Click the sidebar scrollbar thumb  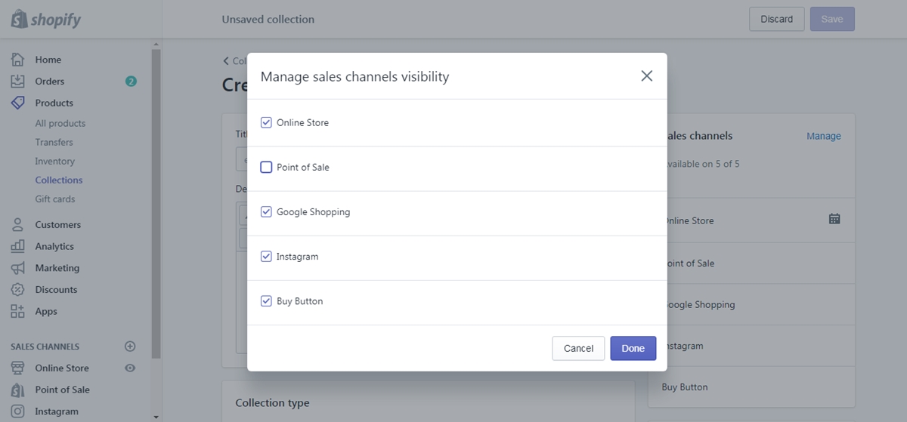click(x=156, y=204)
